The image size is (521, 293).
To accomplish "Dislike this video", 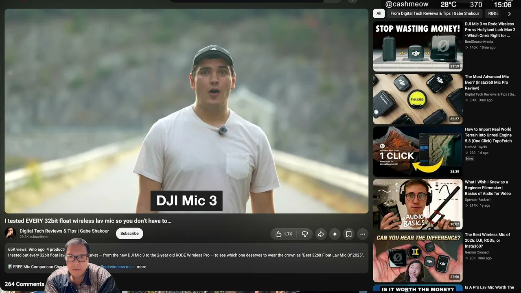I will click(x=304, y=234).
